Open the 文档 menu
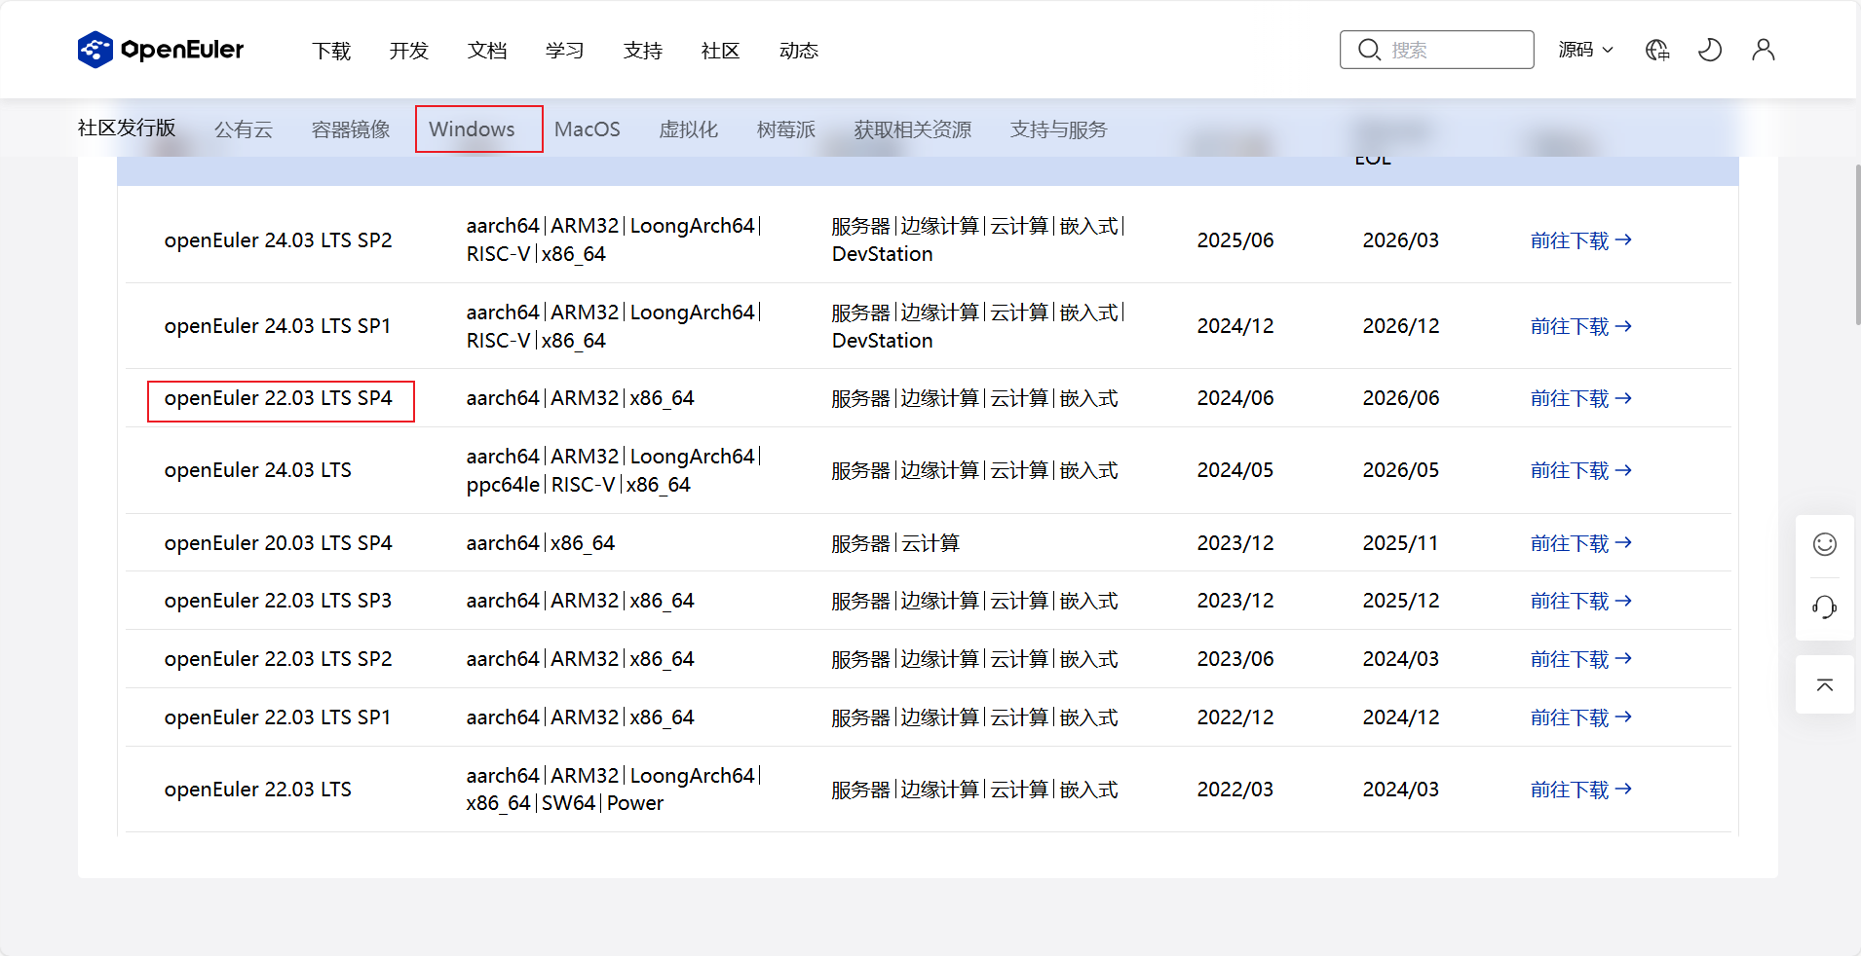This screenshot has width=1861, height=956. point(487,51)
